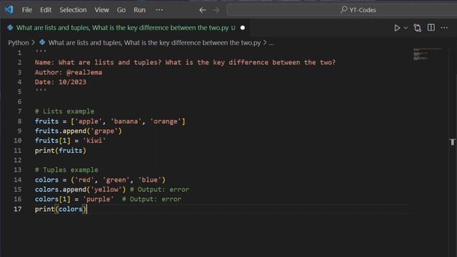
Task: Open the run options dropdown arrow
Action: tap(406, 28)
